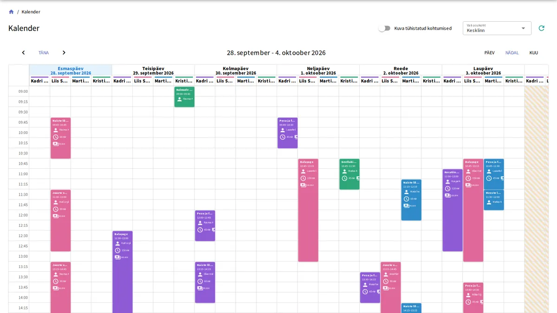Open Friday's purple Pesu appointment at 13:30
The height and width of the screenshot is (313, 557).
pyautogui.click(x=370, y=287)
